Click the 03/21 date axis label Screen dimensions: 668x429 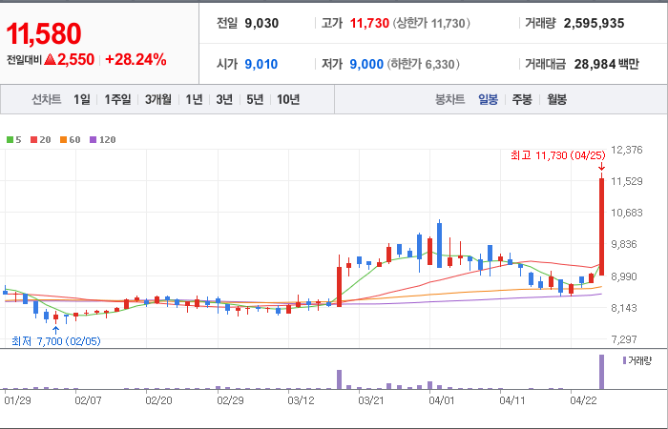click(x=371, y=400)
